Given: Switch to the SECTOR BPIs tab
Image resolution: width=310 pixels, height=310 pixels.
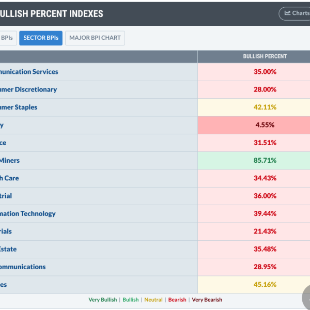Looking at the screenshot, I should pos(41,38).
